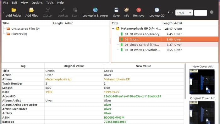Image resolution: width=220 pixels, height=124 pixels.
Task: Click the Tag column header
Action: click(23, 66)
